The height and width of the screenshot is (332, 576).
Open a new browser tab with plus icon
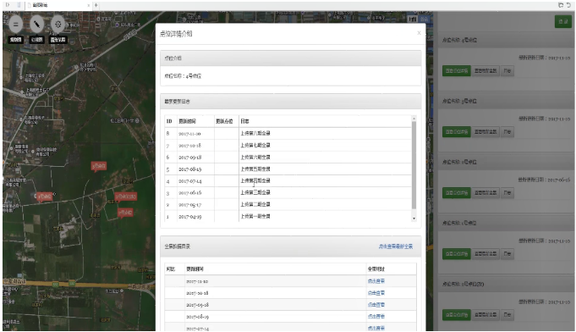[x=96, y=5]
